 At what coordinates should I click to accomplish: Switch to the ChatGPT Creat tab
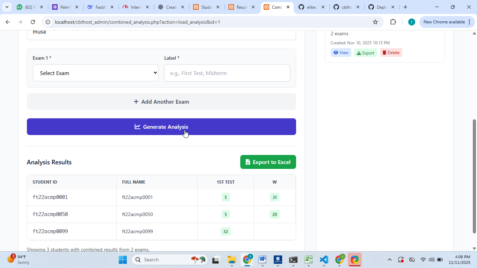(x=171, y=7)
